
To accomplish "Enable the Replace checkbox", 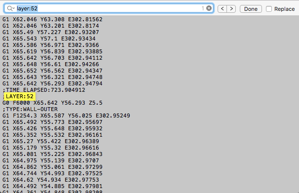I will pyautogui.click(x=269, y=9).
